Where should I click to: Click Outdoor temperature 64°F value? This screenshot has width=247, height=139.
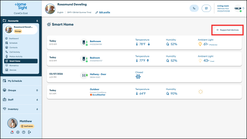coord(142,93)
